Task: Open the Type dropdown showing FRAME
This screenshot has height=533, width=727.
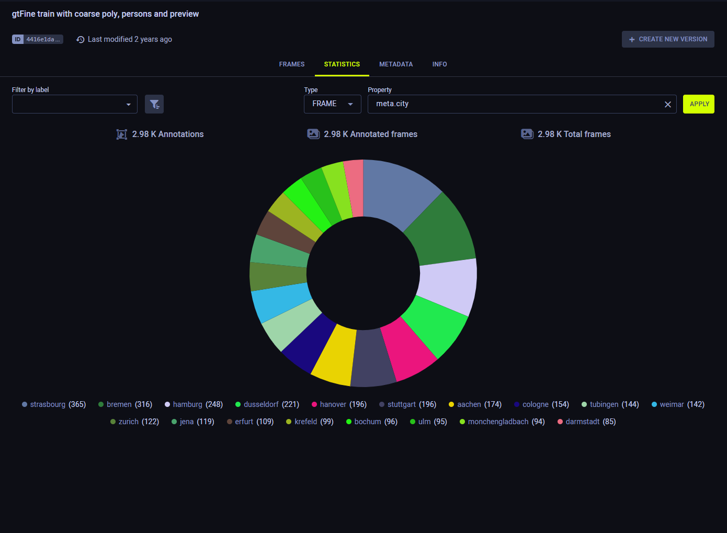Action: point(332,104)
